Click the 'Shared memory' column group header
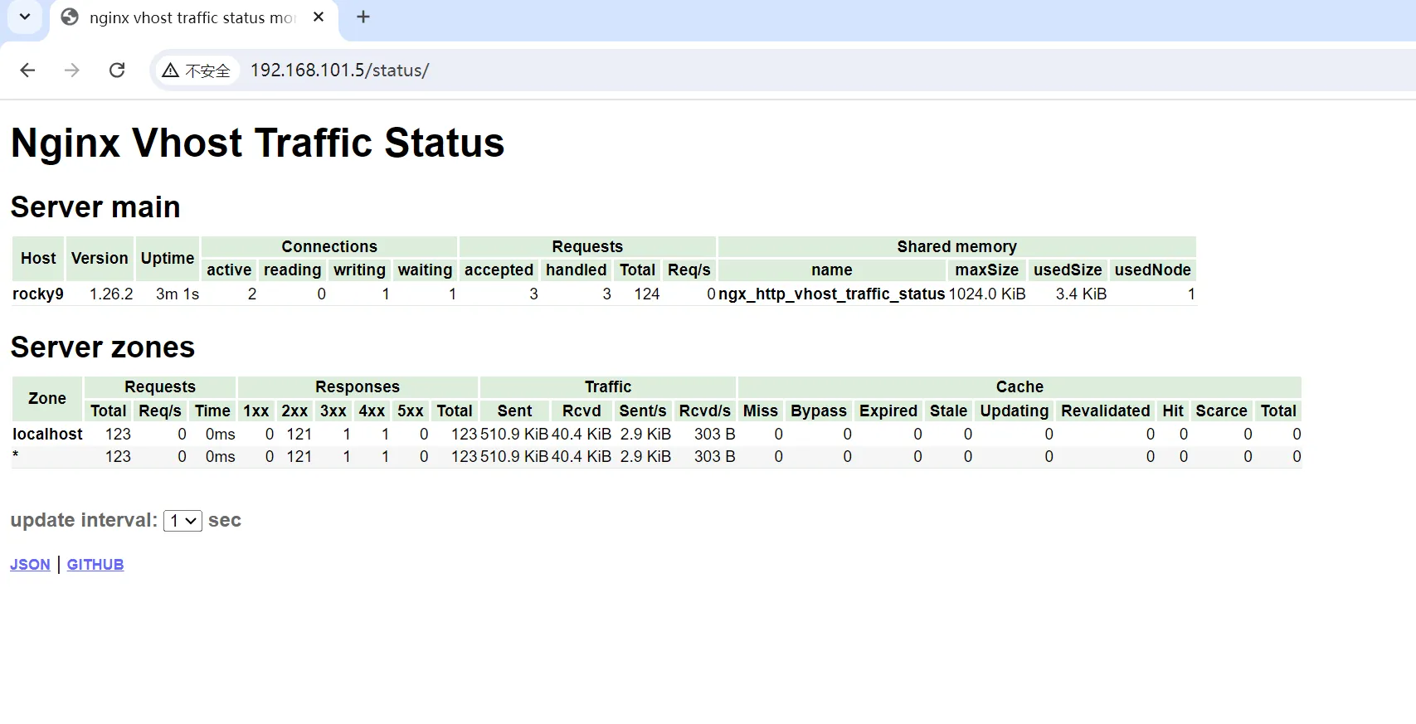The height and width of the screenshot is (724, 1416). click(956, 246)
